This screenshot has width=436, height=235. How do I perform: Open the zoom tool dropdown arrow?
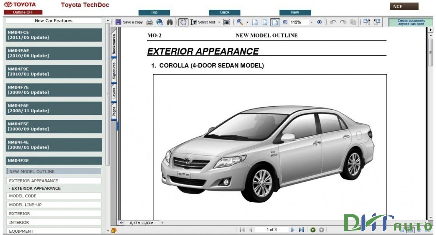[x=247, y=22]
